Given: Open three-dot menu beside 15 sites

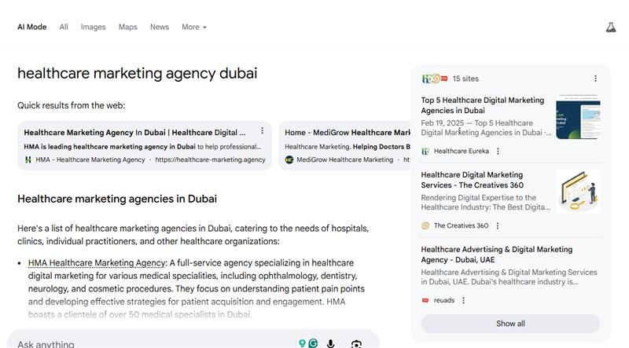Looking at the screenshot, I should 595,79.
